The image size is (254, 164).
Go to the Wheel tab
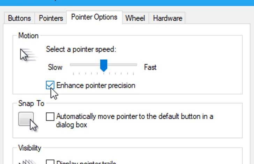coord(135,18)
